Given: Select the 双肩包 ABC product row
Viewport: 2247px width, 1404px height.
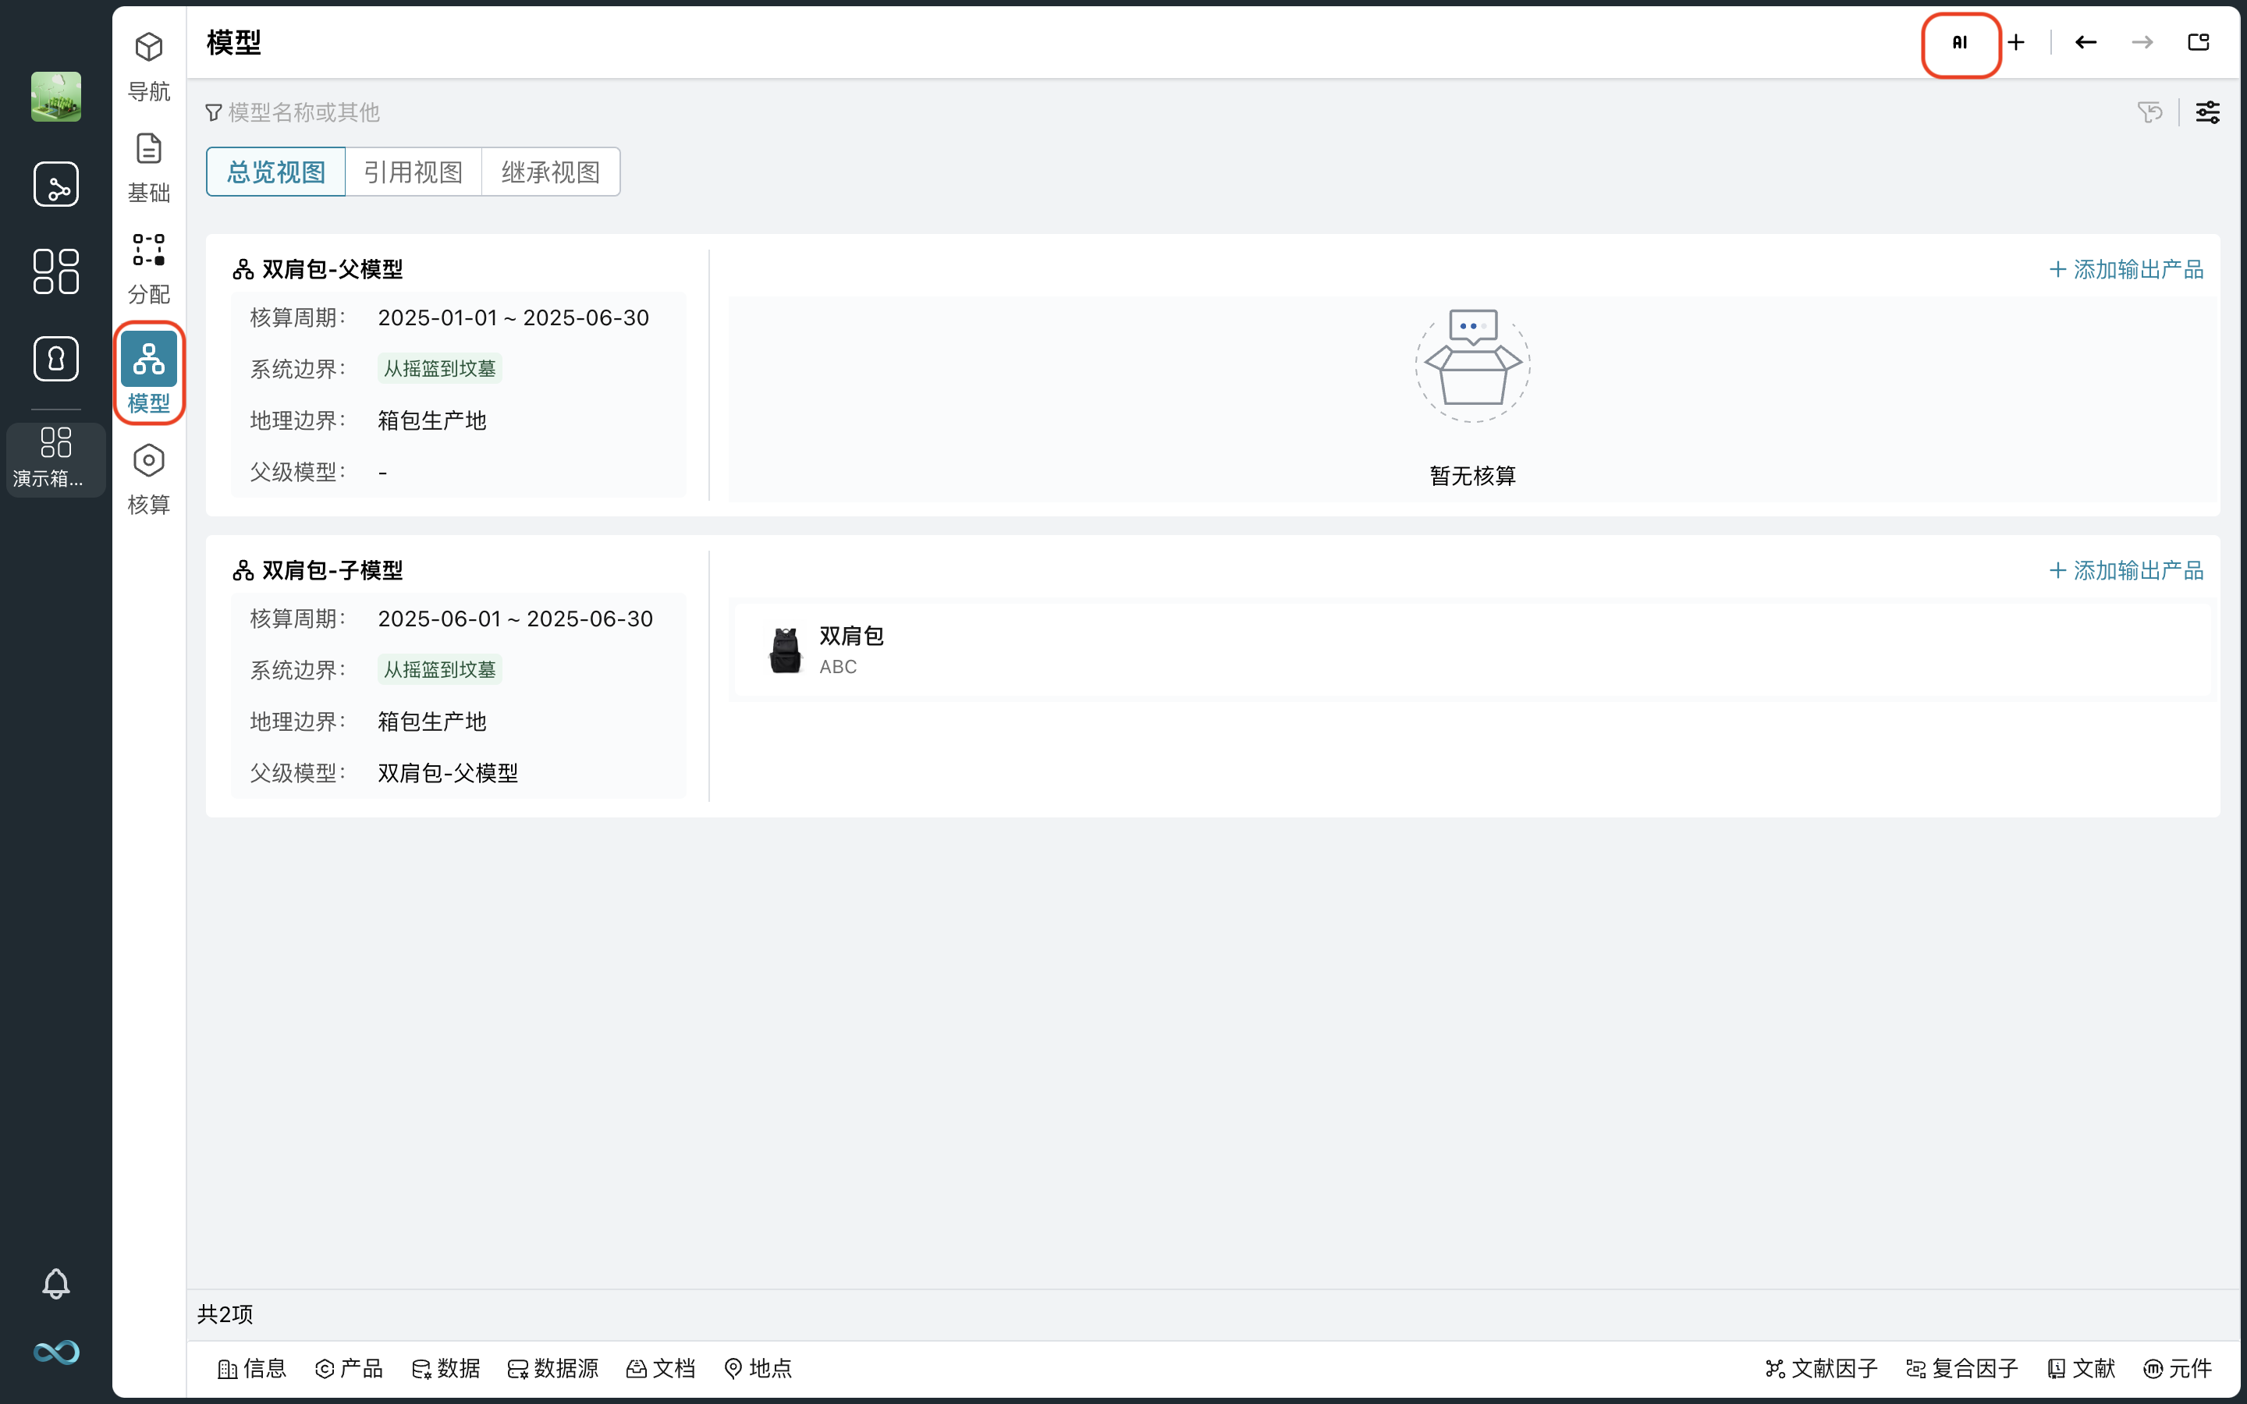Looking at the screenshot, I should point(1474,649).
